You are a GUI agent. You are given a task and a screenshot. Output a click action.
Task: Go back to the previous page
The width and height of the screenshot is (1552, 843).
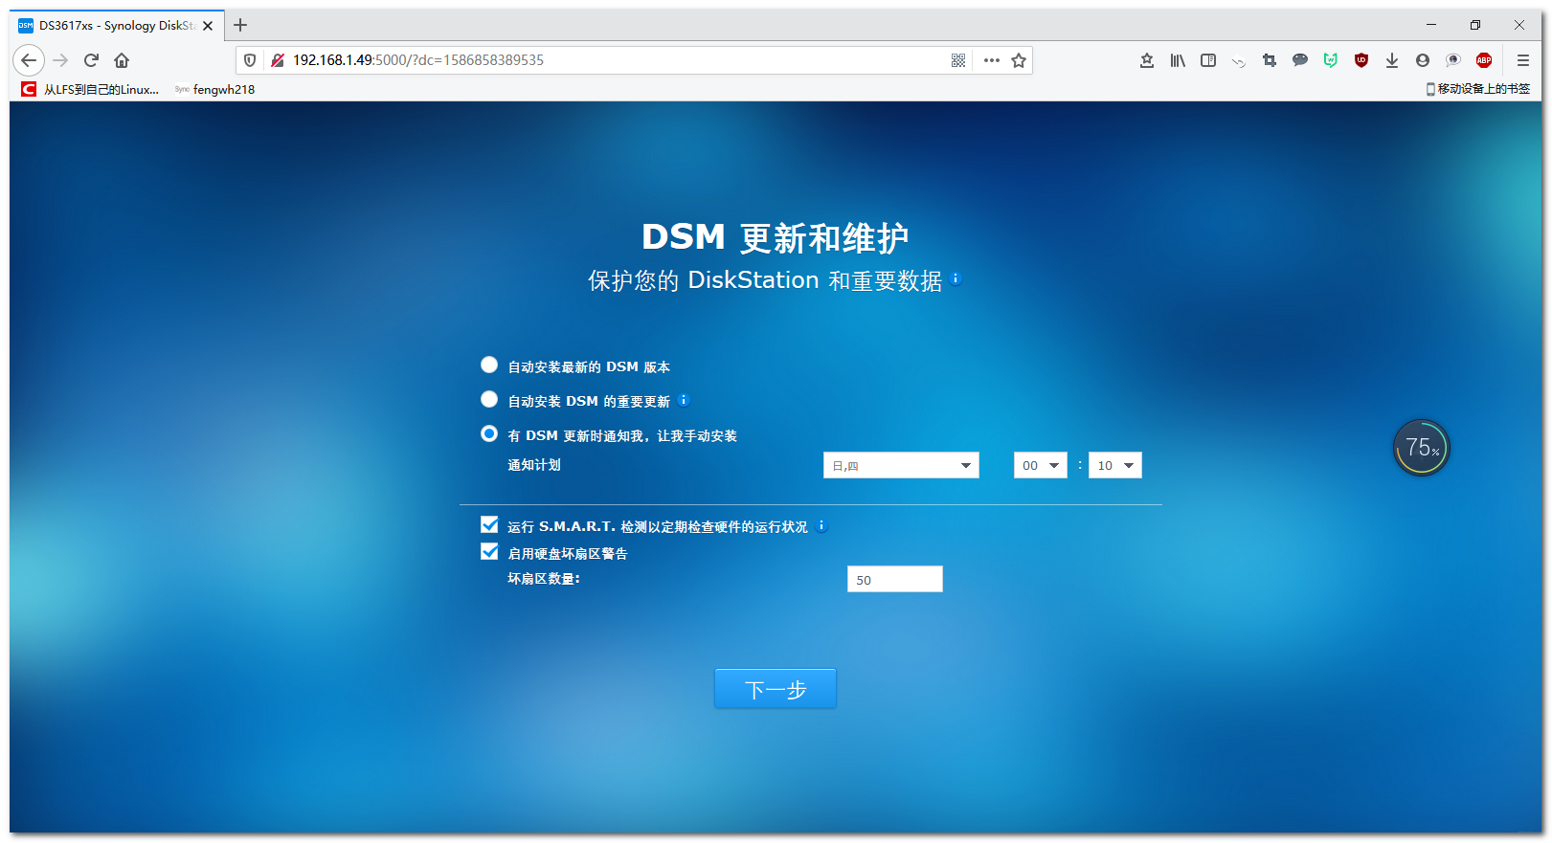(x=29, y=60)
